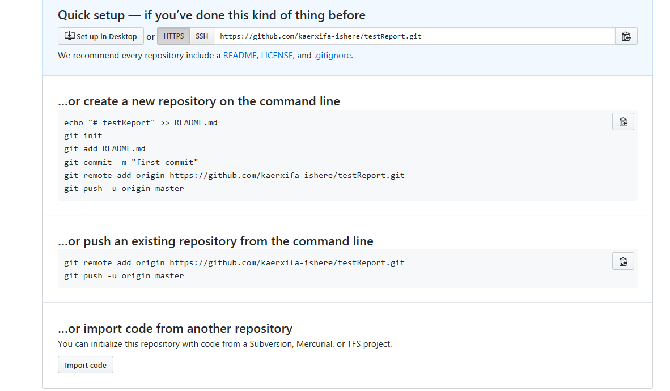Screen dimensions: 670x391
Task: Switch to the SSH protocol option
Action: [x=202, y=36]
